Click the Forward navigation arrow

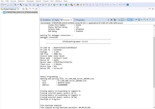[x=117, y=5]
